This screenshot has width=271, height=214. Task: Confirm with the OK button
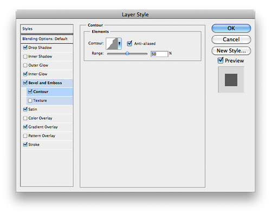tap(231, 28)
